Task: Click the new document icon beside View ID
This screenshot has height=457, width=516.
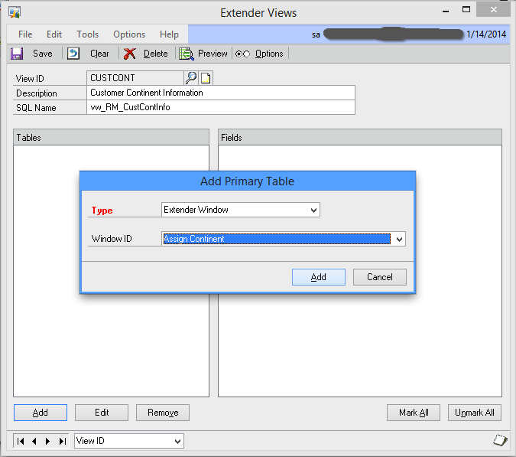Action: pos(206,77)
